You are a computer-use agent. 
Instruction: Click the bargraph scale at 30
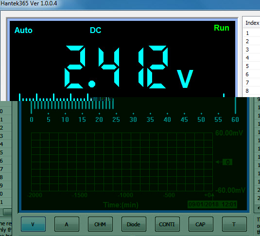pyautogui.click(x=133, y=119)
